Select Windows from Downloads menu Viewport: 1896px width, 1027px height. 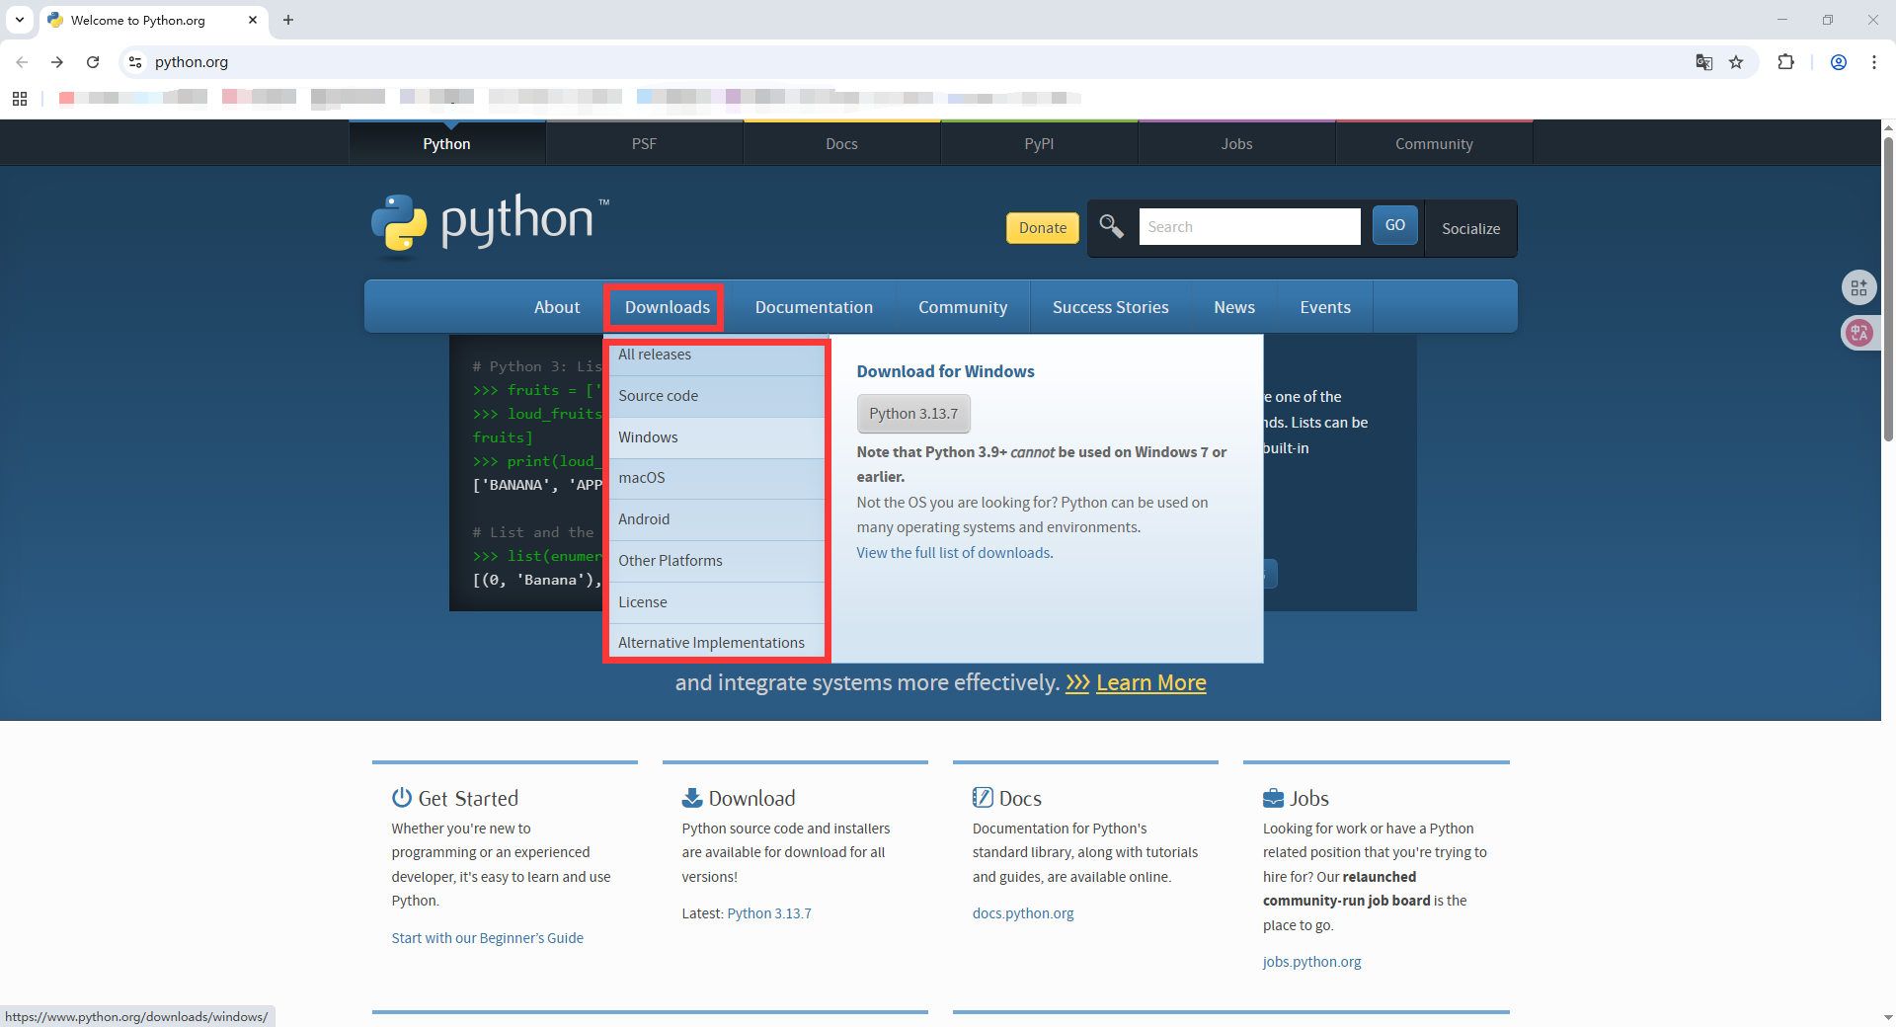click(x=717, y=437)
